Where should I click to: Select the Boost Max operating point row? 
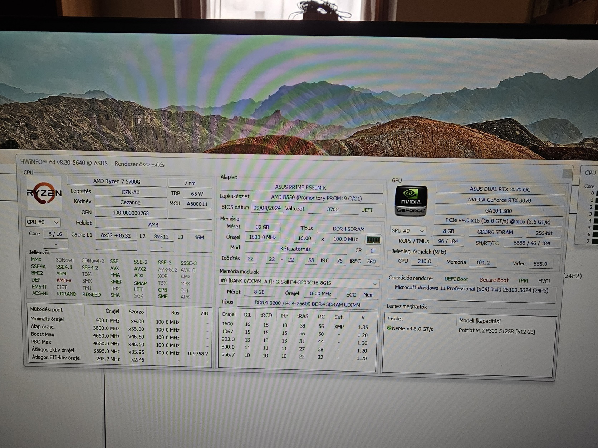[x=119, y=335]
